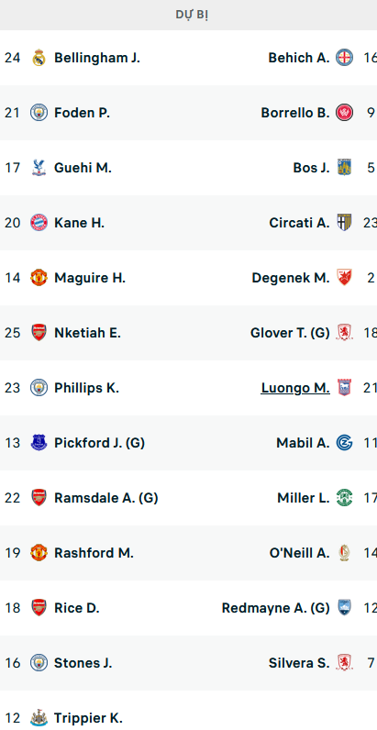
Task: Open Luongo M. player link
Action: [x=295, y=388]
